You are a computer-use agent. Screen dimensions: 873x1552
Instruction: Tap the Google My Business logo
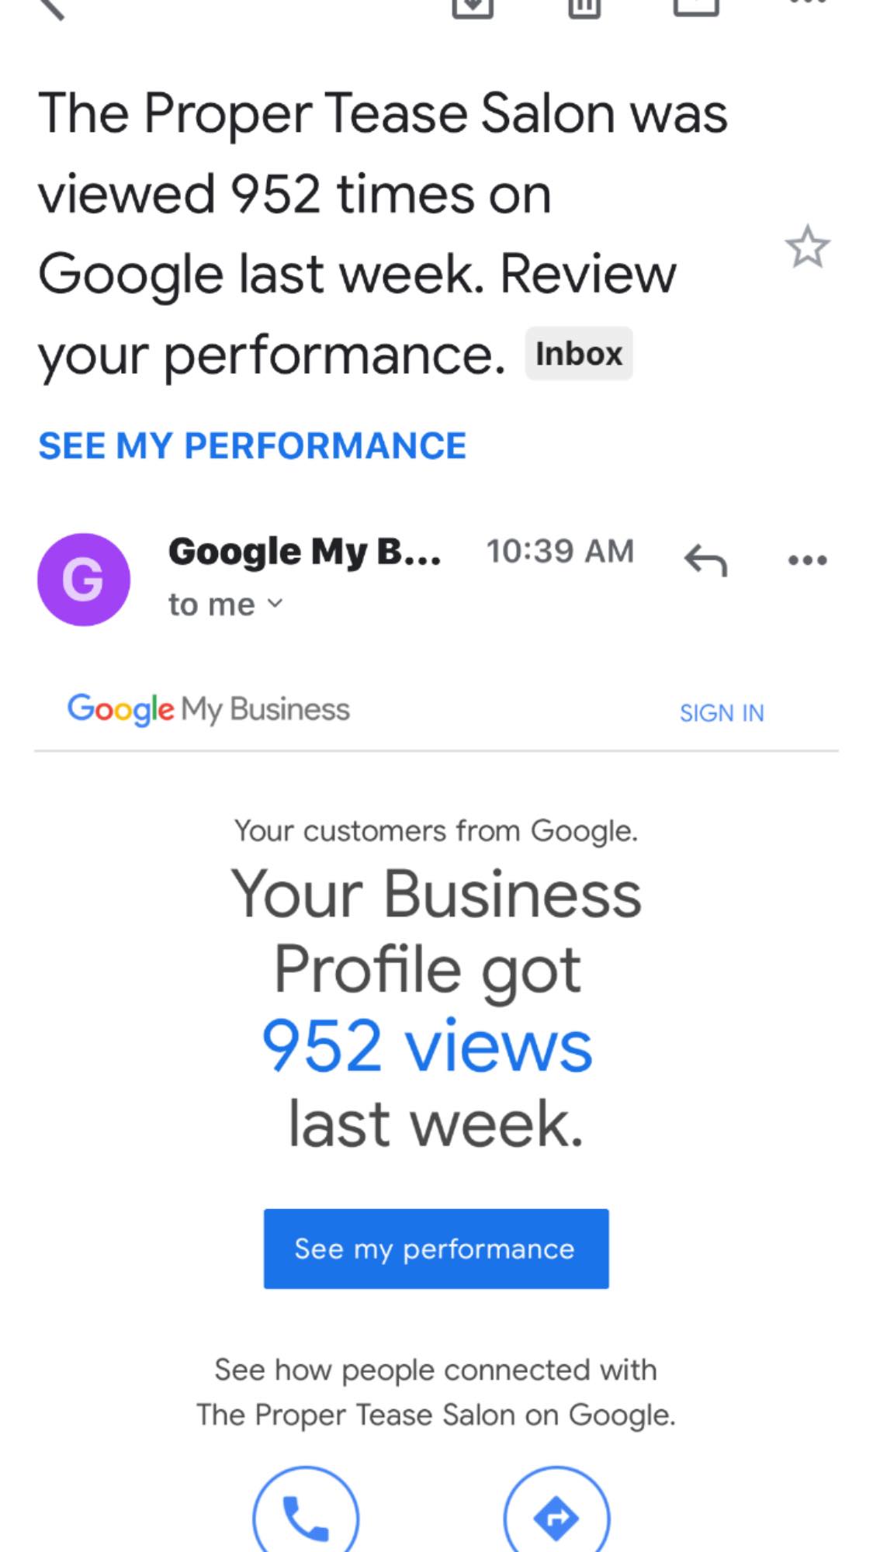pyautogui.click(x=208, y=709)
